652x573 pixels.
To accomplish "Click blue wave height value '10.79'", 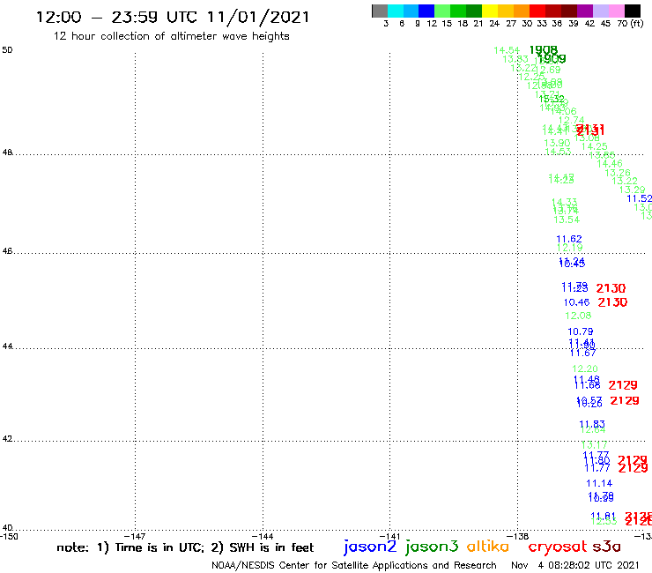I will click(580, 331).
